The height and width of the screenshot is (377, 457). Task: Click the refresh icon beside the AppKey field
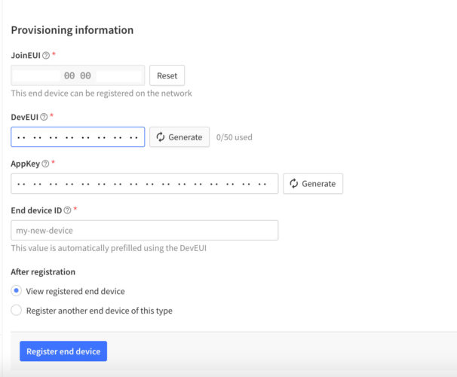coord(294,183)
